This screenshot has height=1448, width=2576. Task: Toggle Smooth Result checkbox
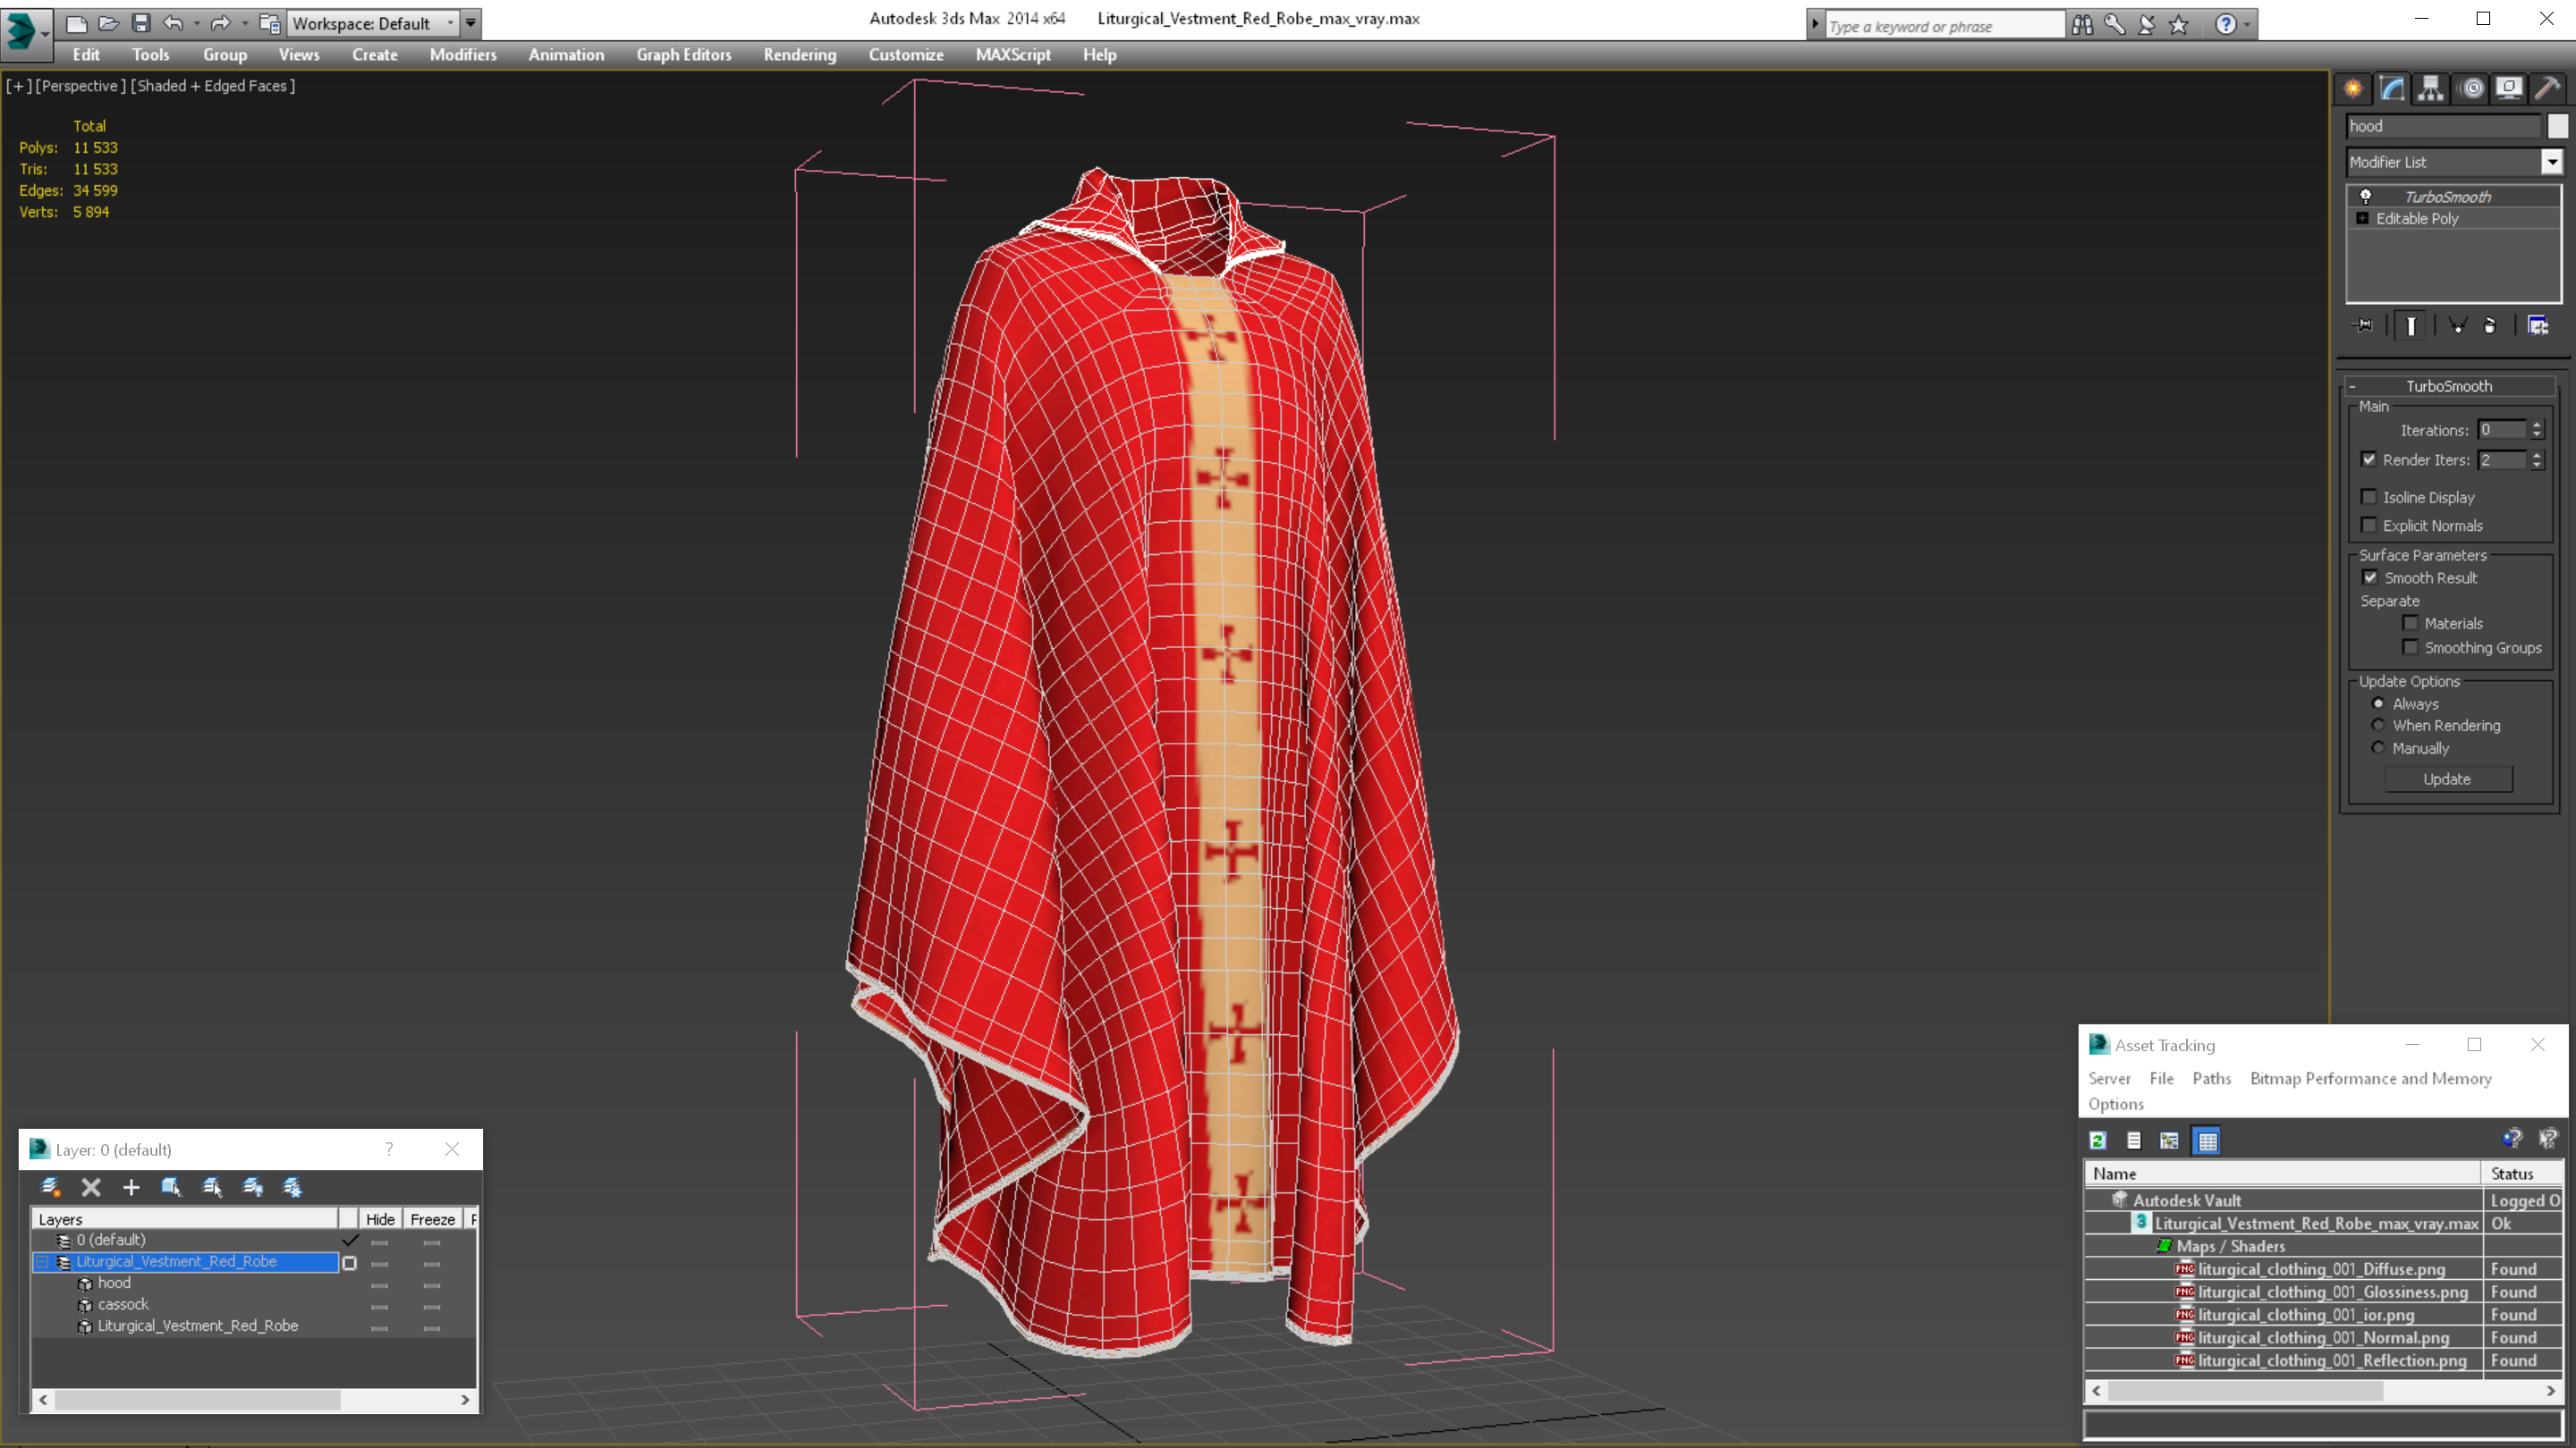tap(2370, 577)
